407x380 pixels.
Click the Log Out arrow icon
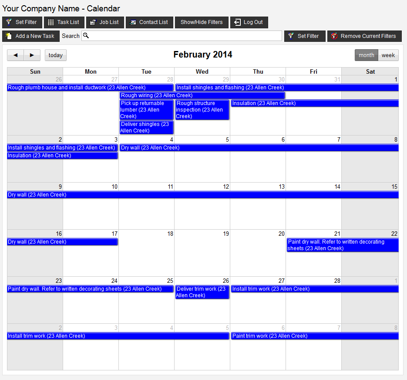coord(237,22)
